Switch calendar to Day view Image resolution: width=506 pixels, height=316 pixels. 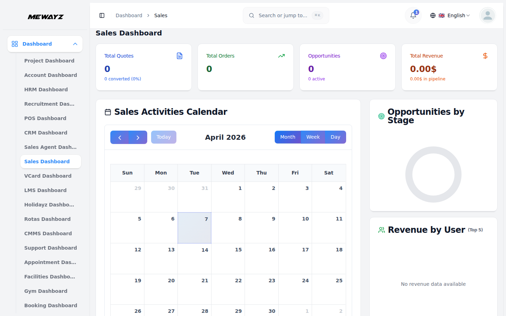pyautogui.click(x=335, y=137)
